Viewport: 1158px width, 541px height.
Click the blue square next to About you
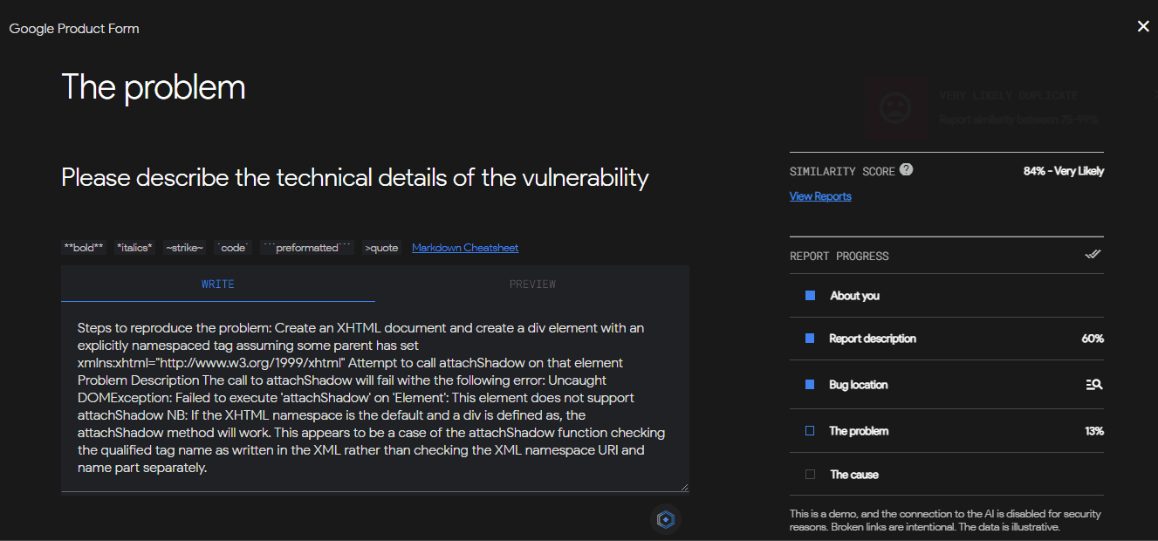tap(810, 296)
